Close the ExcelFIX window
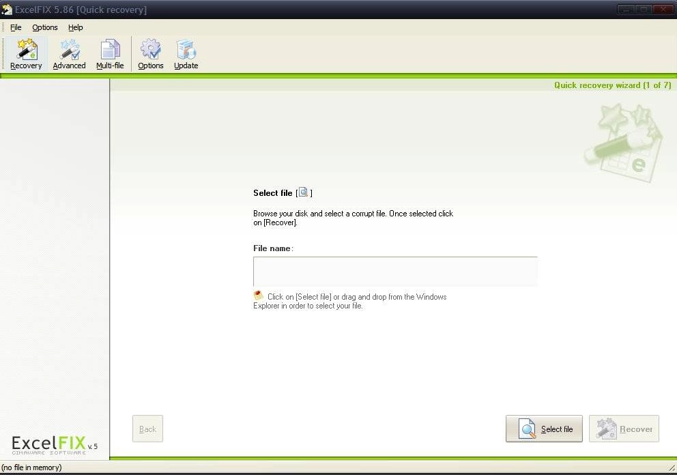Image resolution: width=677 pixels, height=475 pixels. (x=663, y=9)
